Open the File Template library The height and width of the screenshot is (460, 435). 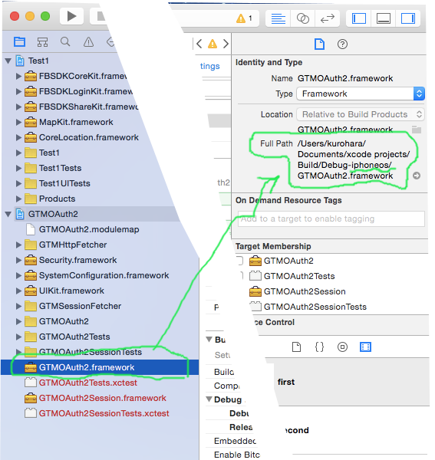(x=296, y=347)
